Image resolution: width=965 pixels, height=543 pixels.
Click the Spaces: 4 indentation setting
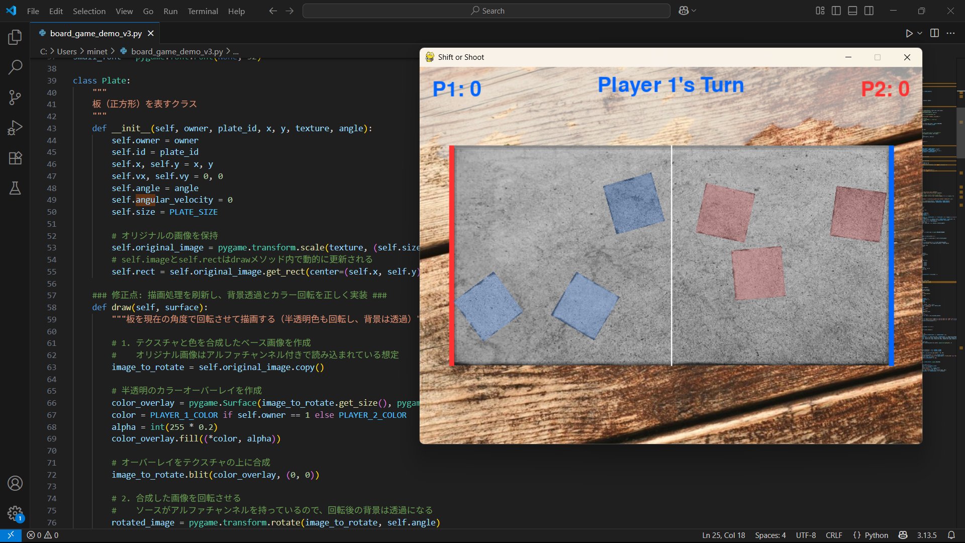click(x=770, y=535)
